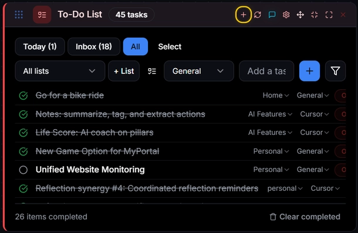Click 'Go for a bike ride' task text
The image size is (358, 233).
pyautogui.click(x=70, y=95)
